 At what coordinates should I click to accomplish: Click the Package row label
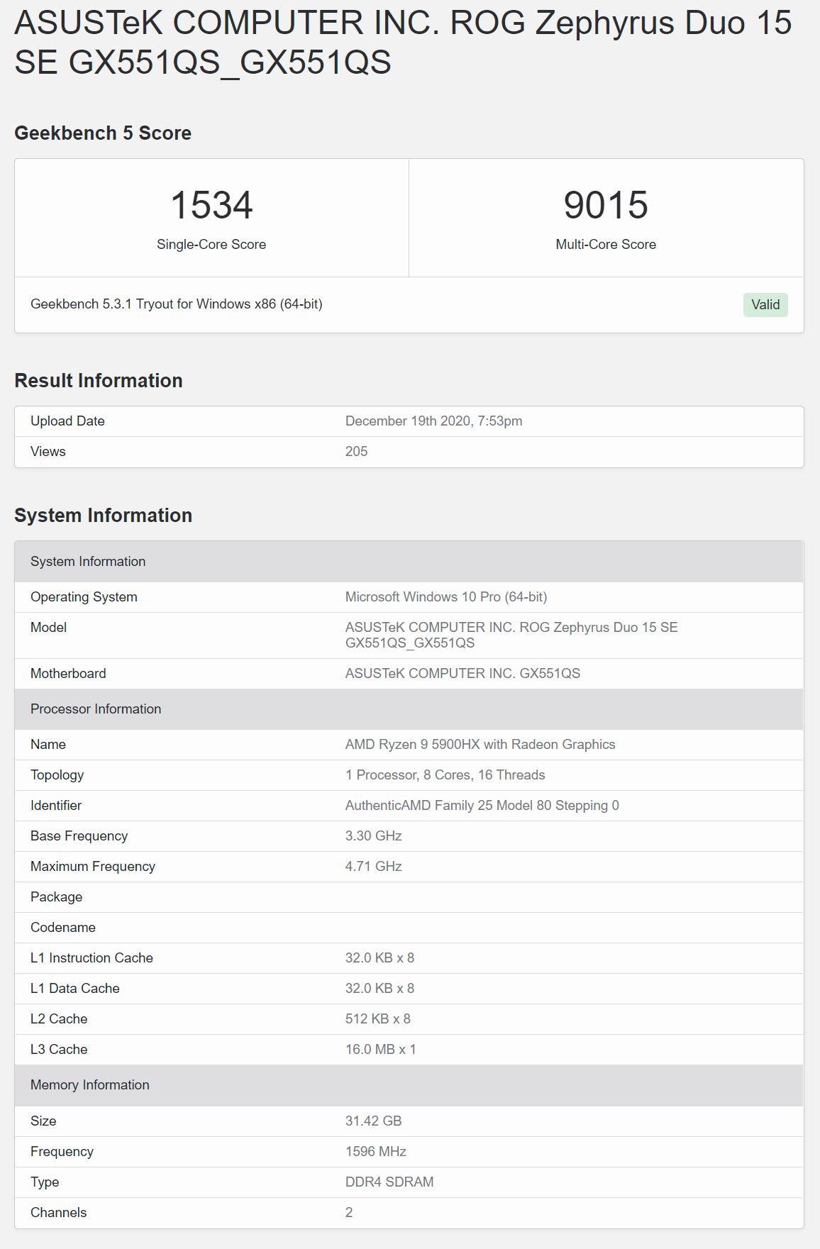pos(56,897)
